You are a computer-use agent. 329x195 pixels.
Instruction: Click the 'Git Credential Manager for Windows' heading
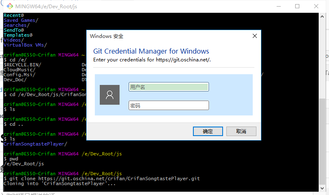151,51
